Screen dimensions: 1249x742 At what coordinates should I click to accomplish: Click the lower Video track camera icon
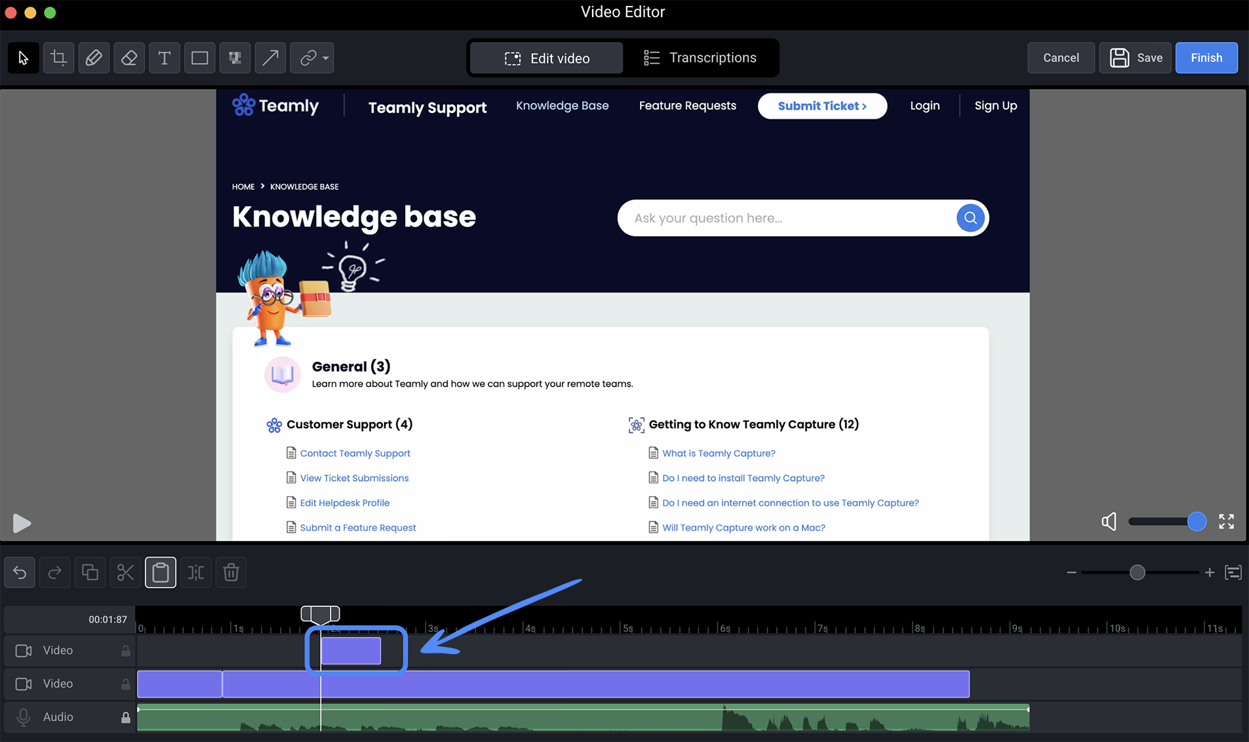(x=24, y=684)
